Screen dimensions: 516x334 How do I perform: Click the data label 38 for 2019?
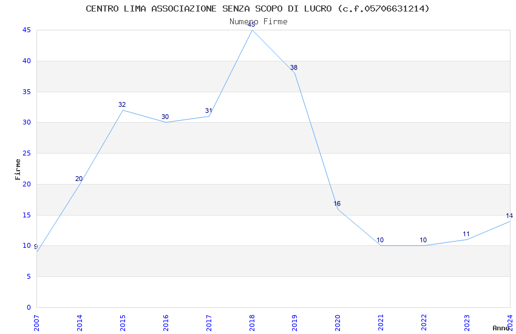[x=294, y=67]
